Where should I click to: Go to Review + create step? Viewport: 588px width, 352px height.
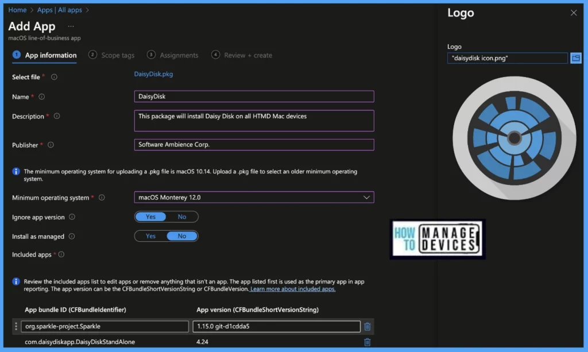click(242, 56)
